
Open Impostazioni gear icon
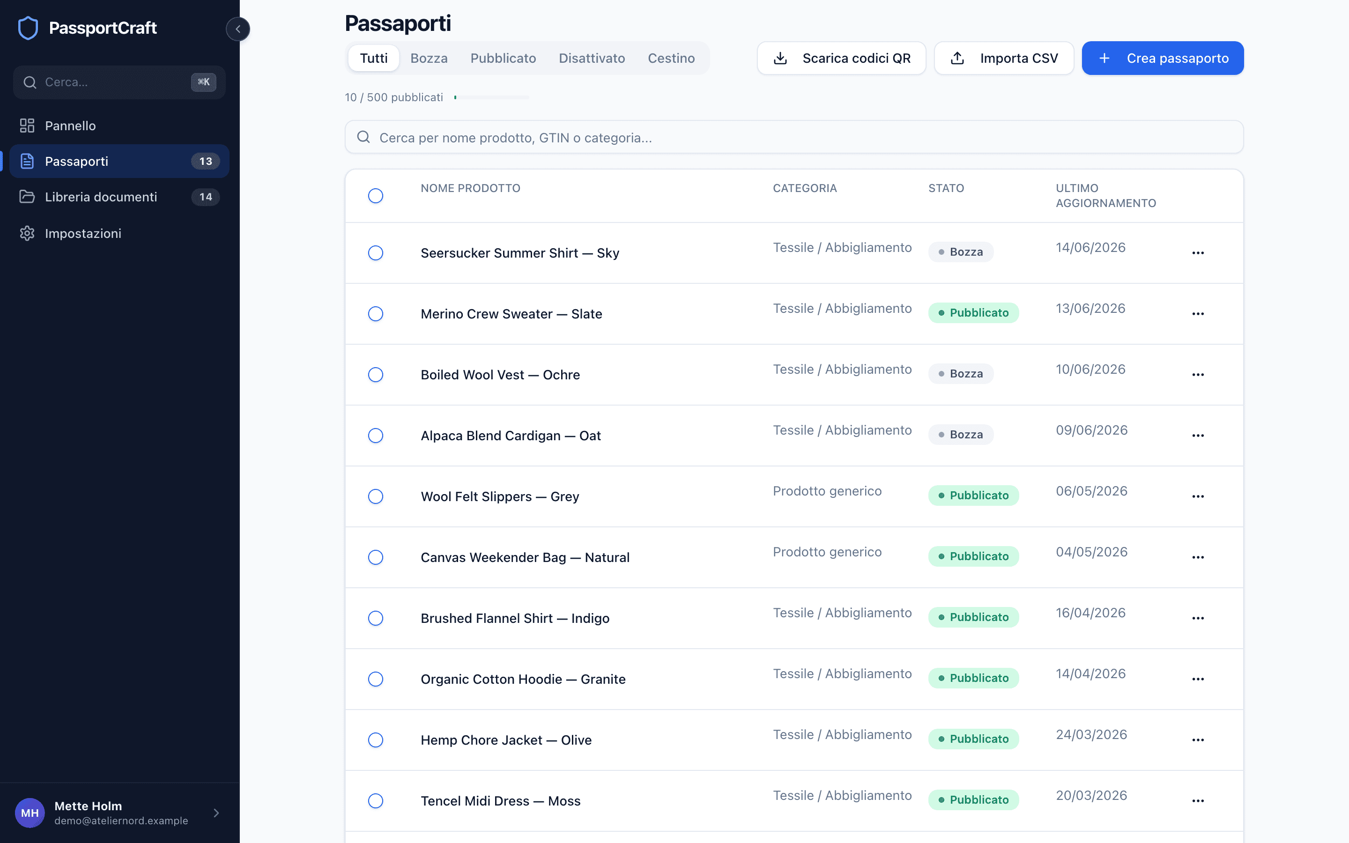pos(27,233)
